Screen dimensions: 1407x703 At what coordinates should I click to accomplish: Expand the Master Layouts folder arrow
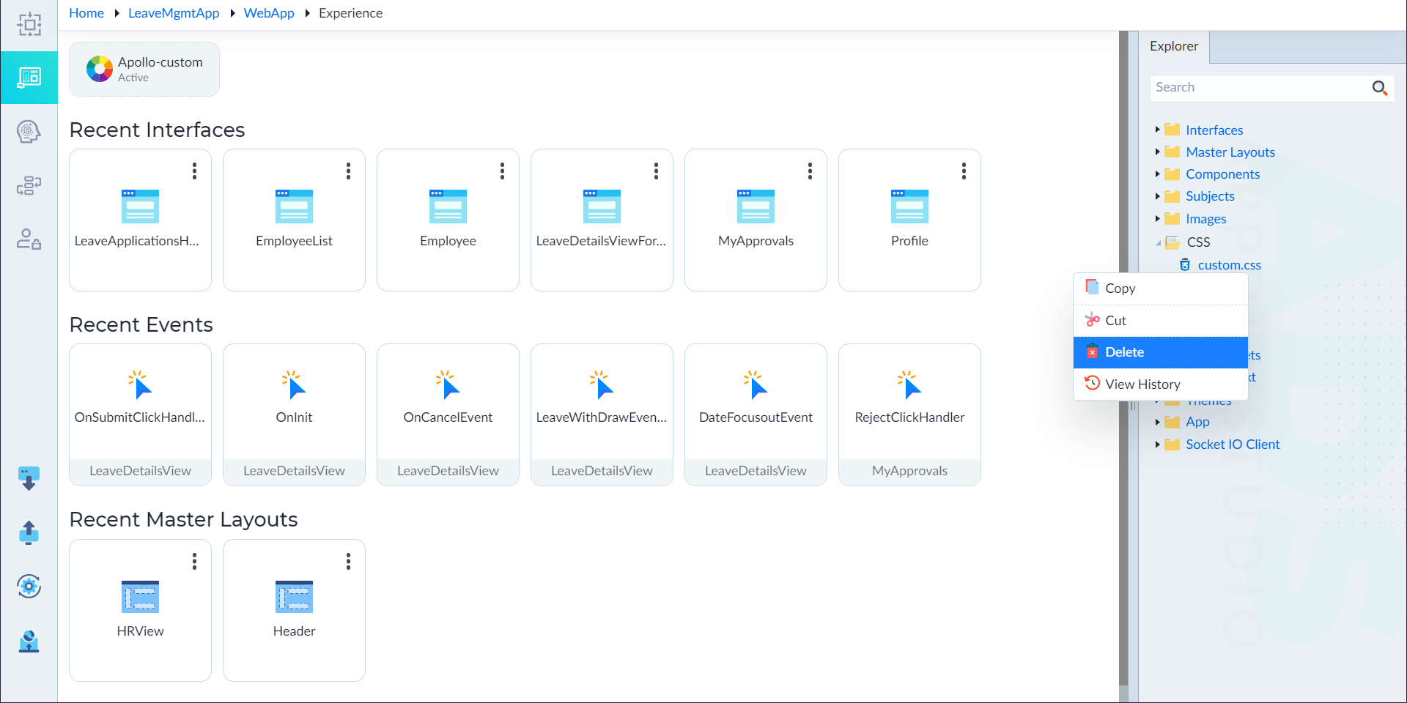tap(1157, 152)
